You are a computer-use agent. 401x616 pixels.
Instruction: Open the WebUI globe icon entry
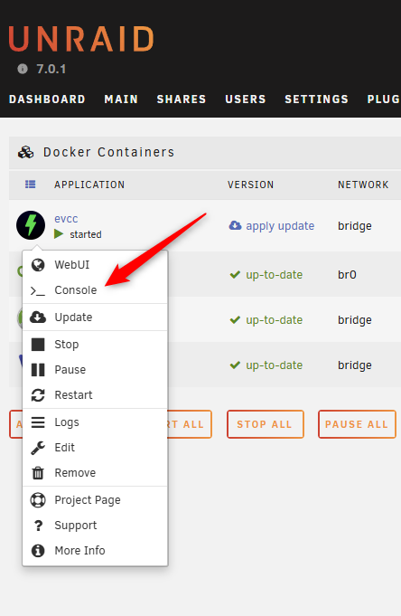38,265
